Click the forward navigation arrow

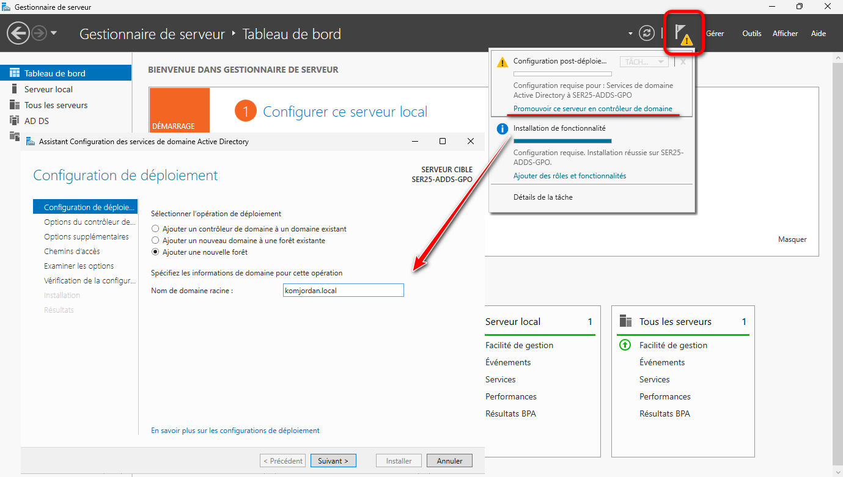39,33
